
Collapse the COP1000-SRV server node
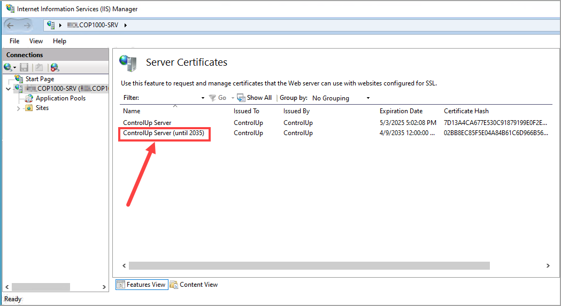(x=8, y=89)
